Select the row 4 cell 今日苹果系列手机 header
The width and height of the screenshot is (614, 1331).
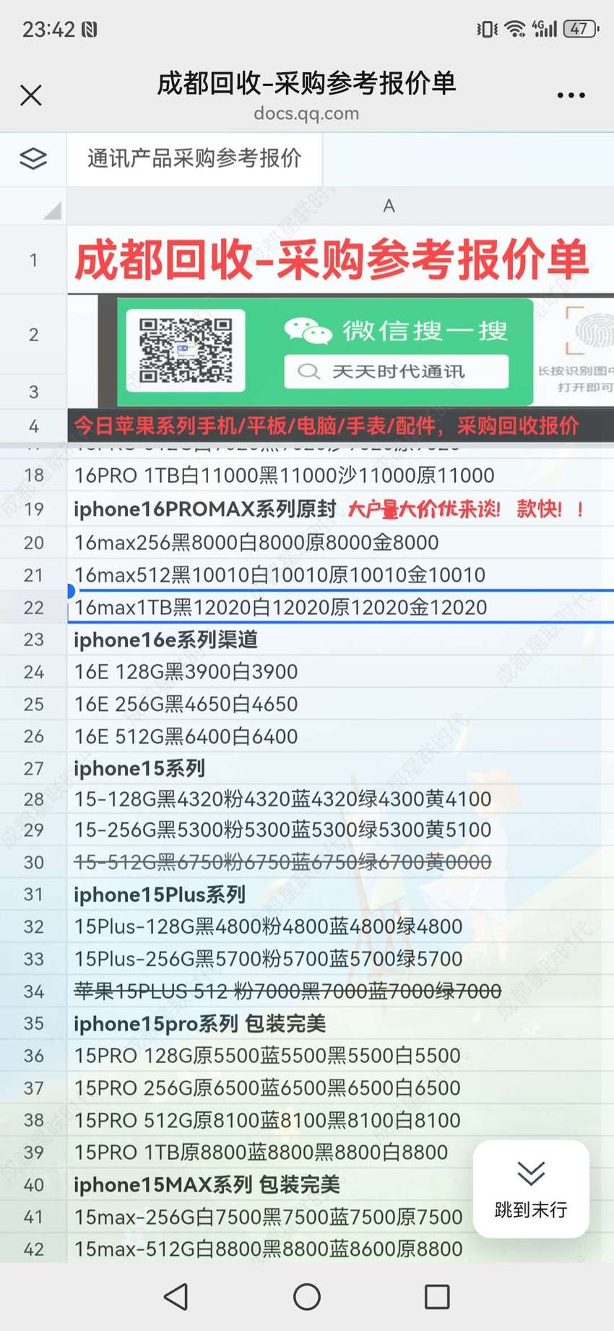tap(340, 426)
